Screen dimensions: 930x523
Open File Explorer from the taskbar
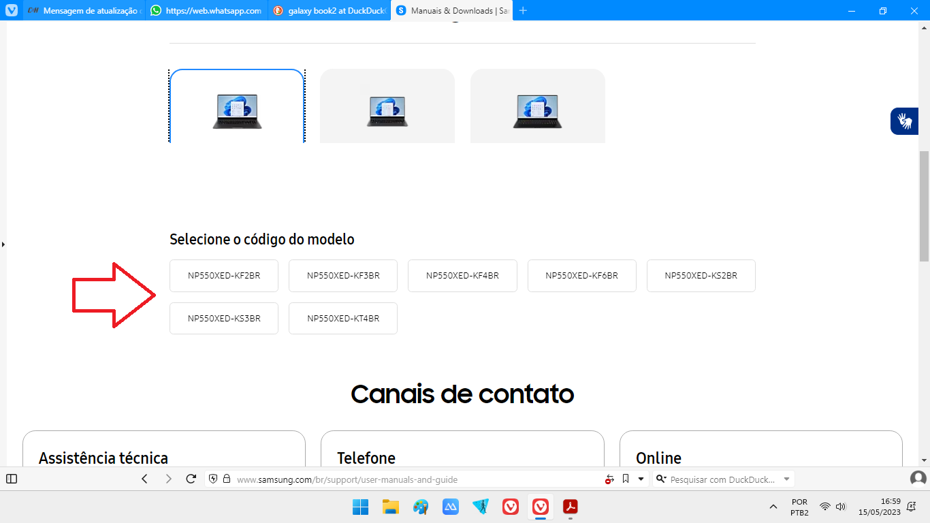click(390, 507)
